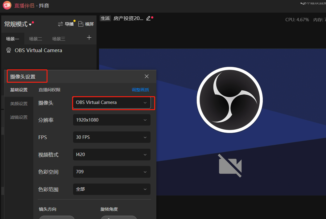Click the 导播 switch icon
326x219 pixels.
click(60, 24)
